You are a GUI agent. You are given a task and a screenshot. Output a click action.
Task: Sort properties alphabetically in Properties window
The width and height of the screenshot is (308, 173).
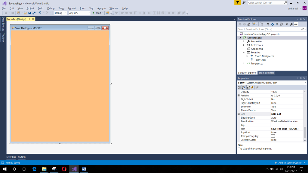(x=243, y=87)
